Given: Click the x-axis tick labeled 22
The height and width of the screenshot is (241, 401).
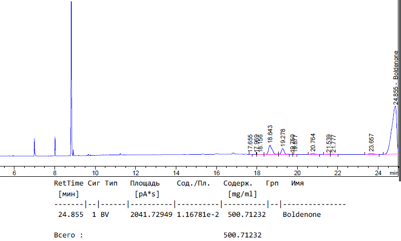Looking at the screenshot, I should tap(337, 173).
